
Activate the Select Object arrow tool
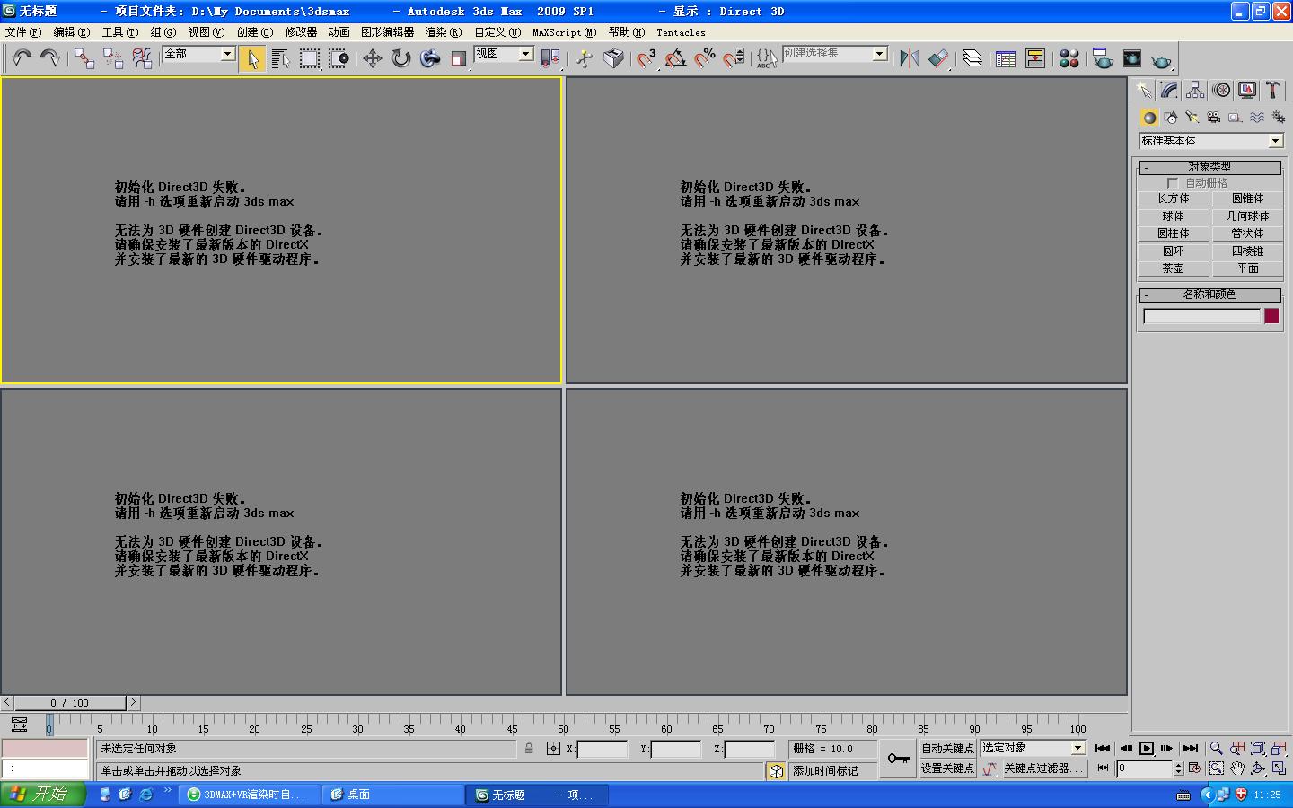tap(252, 58)
